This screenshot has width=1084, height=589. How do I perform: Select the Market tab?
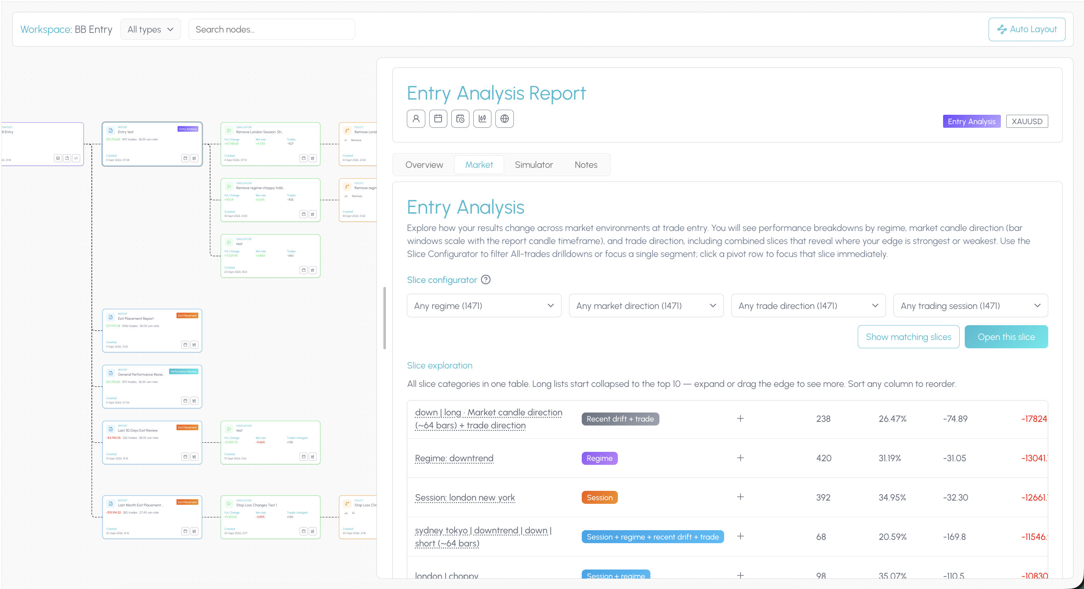click(x=479, y=165)
